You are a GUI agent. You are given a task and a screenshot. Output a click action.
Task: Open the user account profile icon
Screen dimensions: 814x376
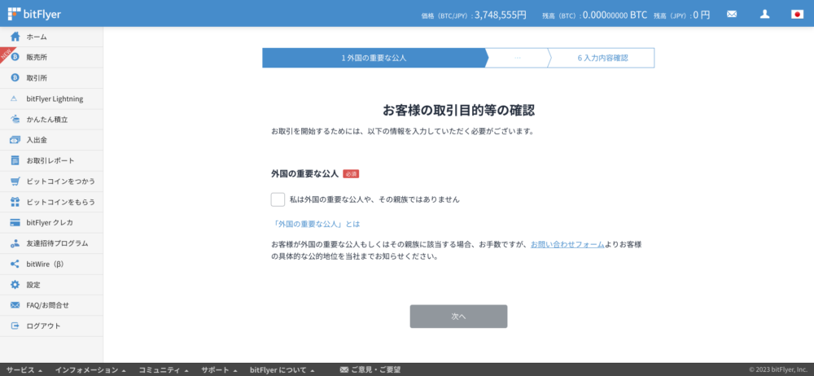764,15
